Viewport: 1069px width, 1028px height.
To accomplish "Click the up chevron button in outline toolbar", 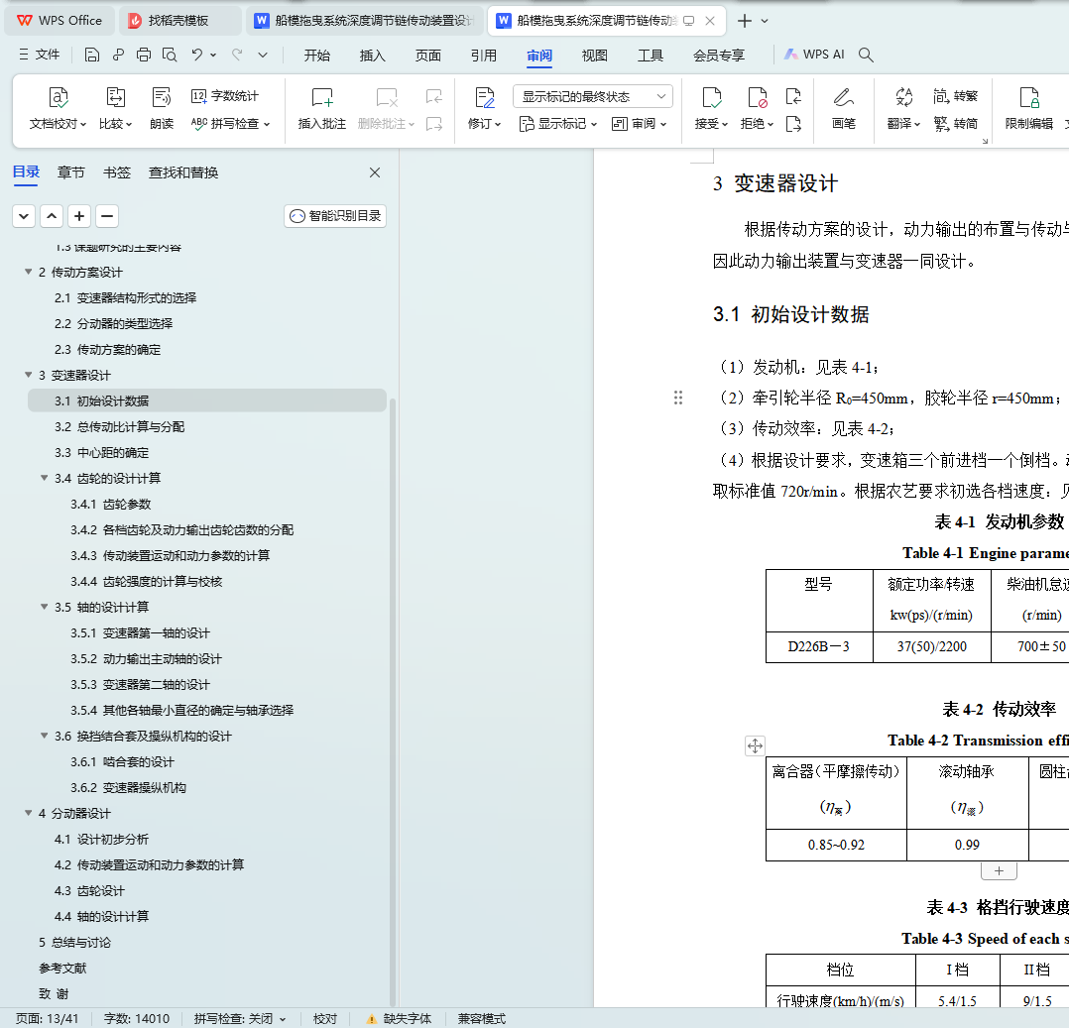I will point(52,216).
